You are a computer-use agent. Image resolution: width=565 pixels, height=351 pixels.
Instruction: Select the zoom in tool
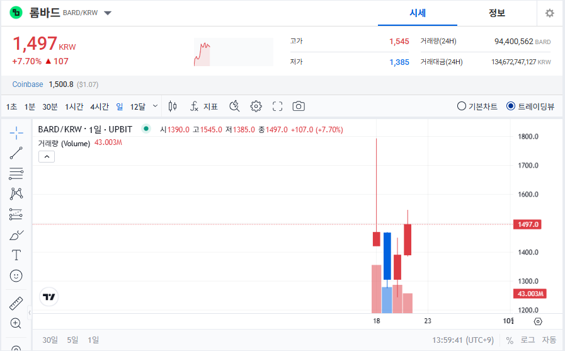(16, 323)
